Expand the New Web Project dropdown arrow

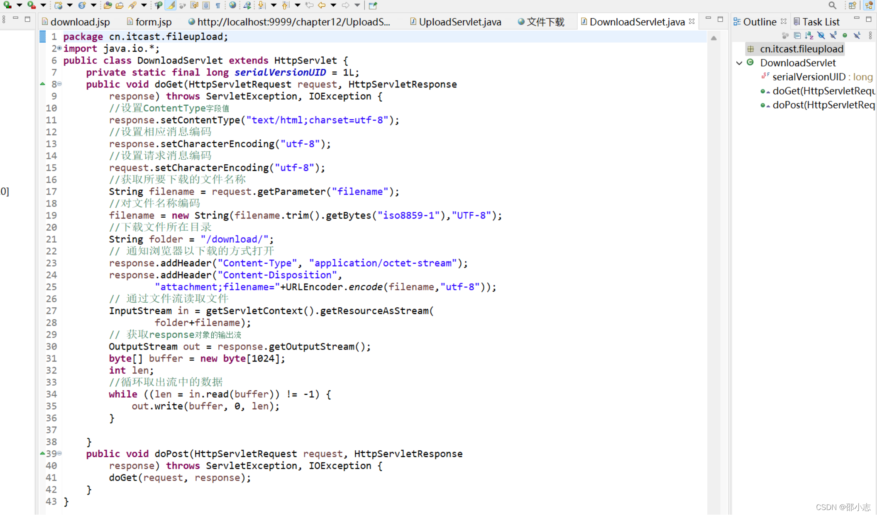pyautogui.click(x=70, y=5)
